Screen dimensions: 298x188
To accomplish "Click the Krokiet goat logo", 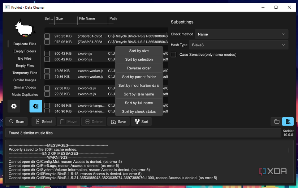I will (25, 28).
